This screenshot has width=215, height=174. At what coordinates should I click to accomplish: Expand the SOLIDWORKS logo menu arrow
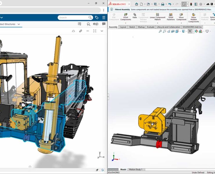pos(129,4)
